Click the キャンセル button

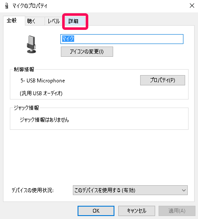tap(137, 211)
